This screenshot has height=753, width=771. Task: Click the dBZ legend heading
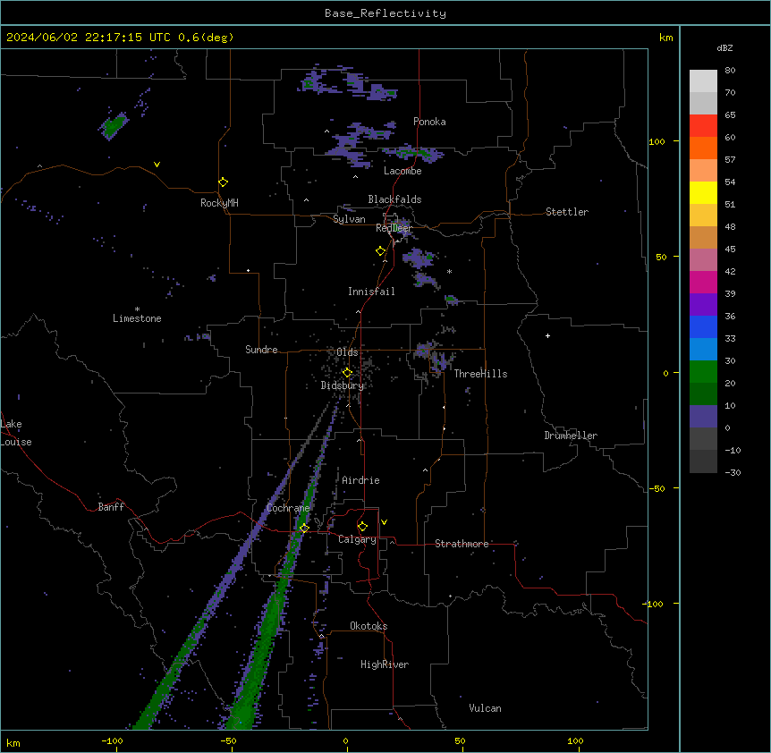(724, 47)
